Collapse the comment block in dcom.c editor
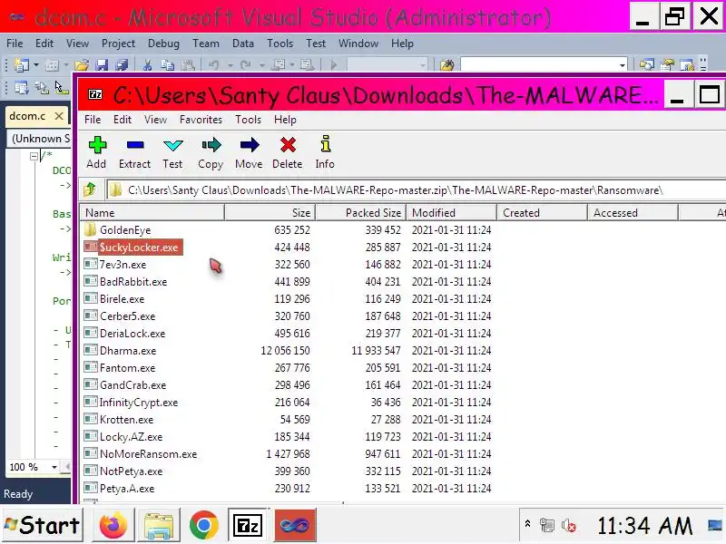 [34, 156]
